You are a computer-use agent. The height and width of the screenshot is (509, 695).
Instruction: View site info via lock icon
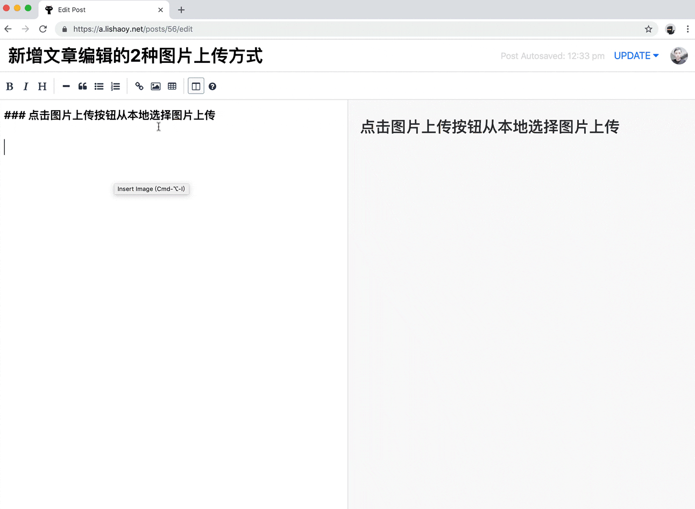coord(65,29)
